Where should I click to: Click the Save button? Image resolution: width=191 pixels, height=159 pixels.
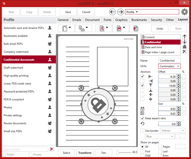tap(68, 12)
